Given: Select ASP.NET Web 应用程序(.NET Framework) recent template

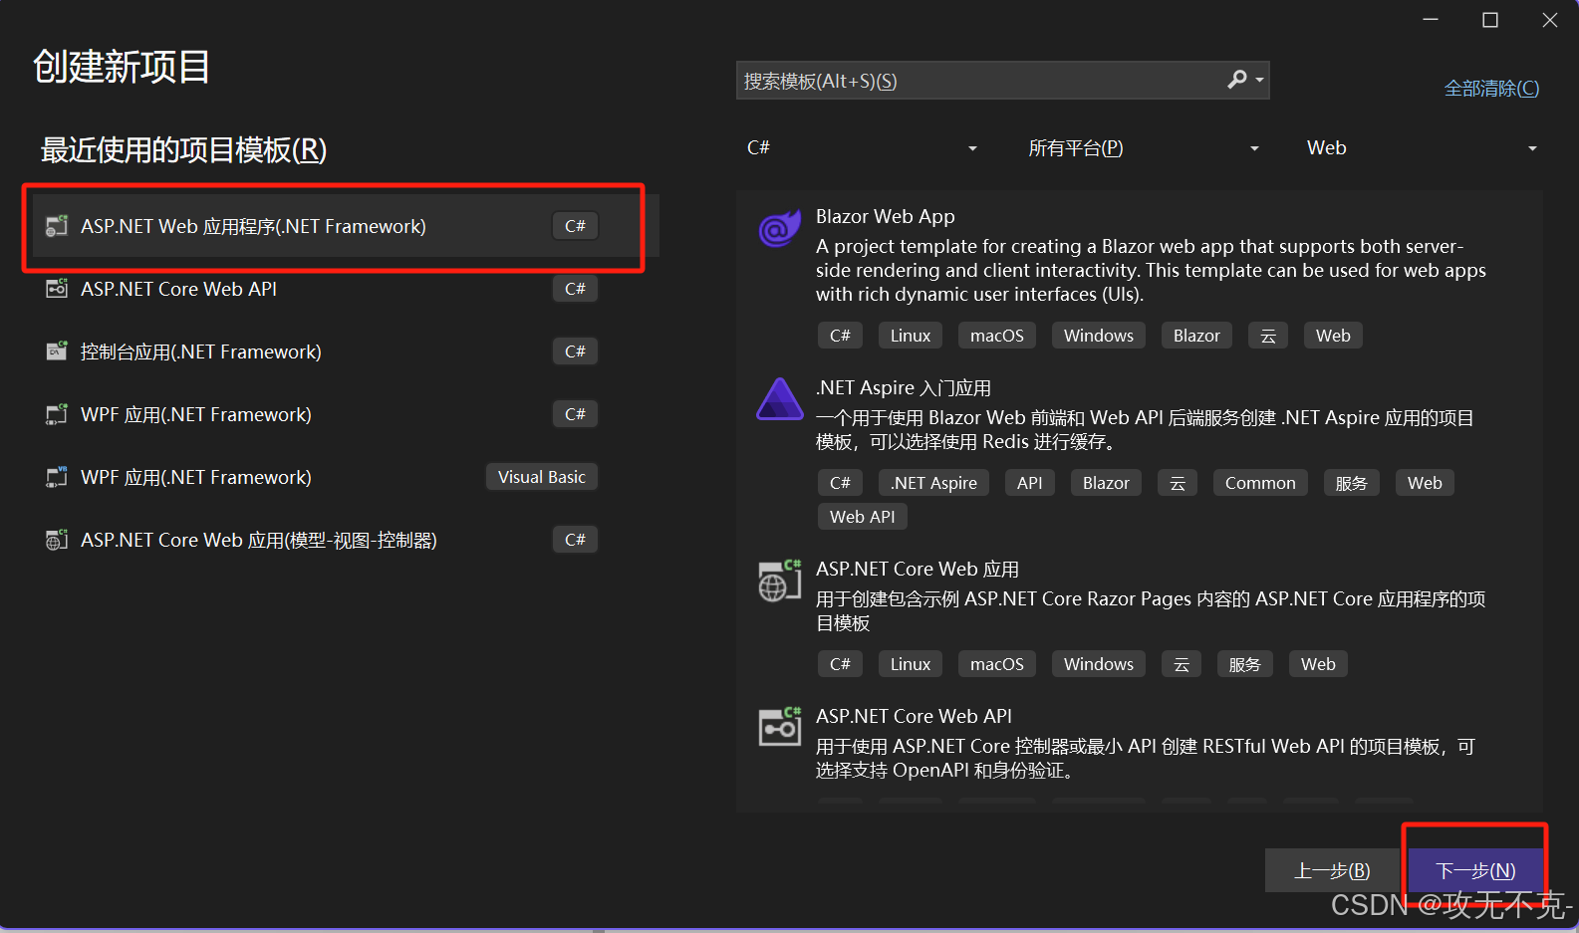Looking at the screenshot, I should pyautogui.click(x=345, y=226).
